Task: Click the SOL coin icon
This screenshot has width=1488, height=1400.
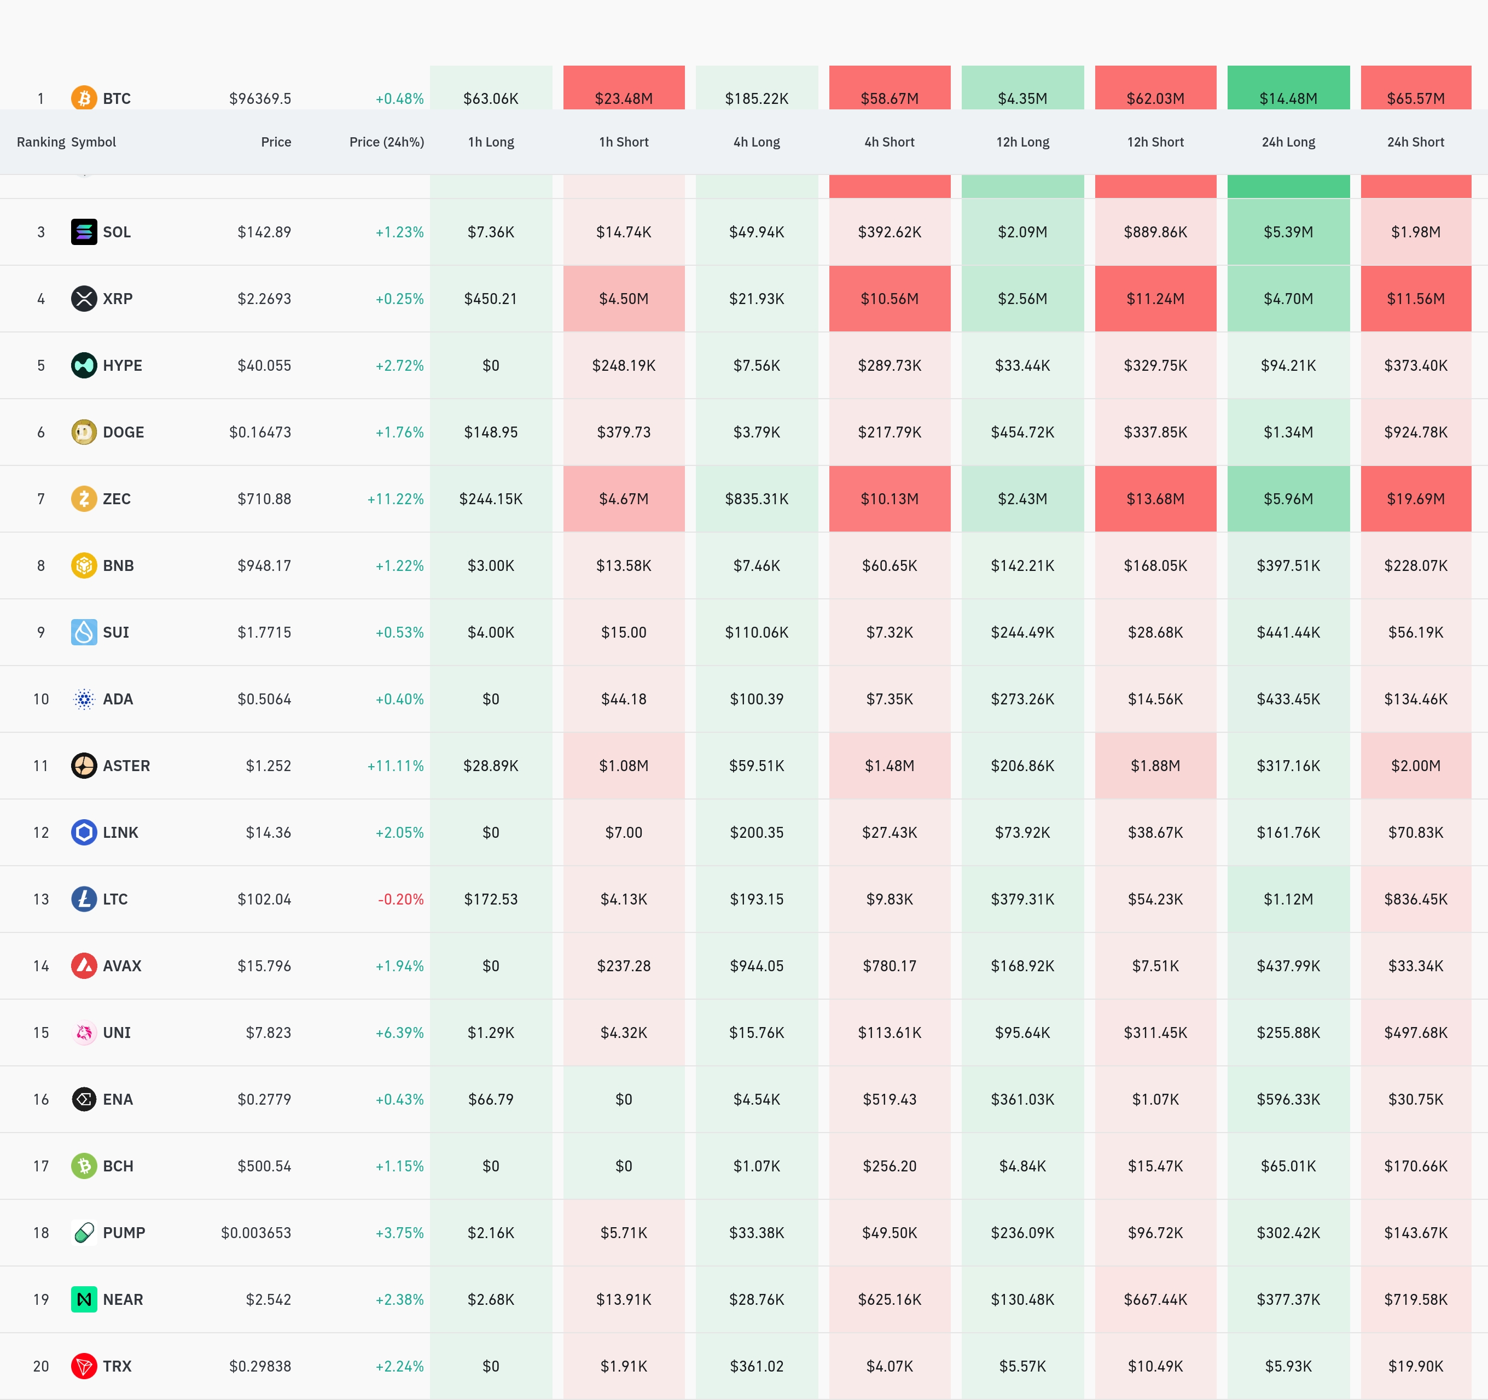Action: (84, 232)
